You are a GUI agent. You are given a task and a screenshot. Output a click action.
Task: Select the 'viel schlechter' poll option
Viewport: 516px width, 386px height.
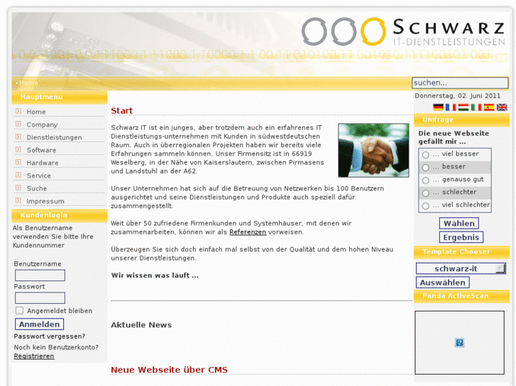425,206
